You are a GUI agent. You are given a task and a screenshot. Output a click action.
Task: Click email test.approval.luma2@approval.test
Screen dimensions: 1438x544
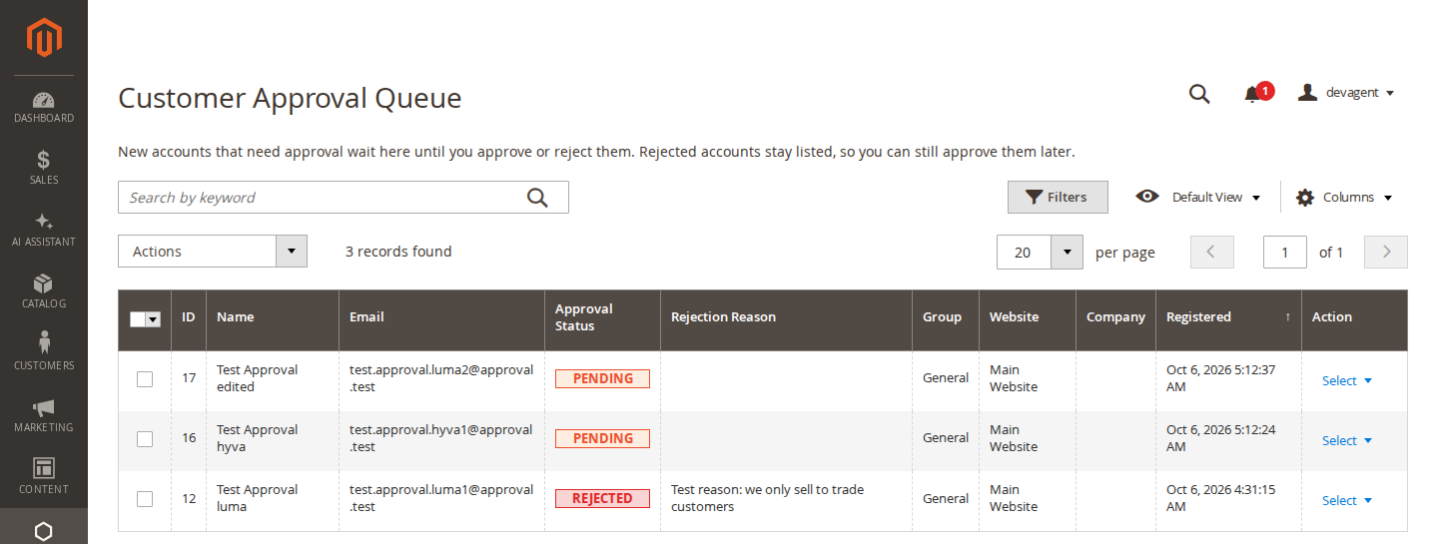[441, 378]
